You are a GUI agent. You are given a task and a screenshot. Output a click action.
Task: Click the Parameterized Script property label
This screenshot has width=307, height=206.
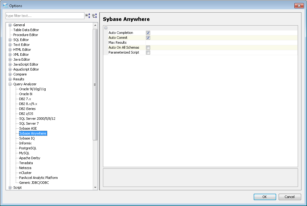point(124,52)
